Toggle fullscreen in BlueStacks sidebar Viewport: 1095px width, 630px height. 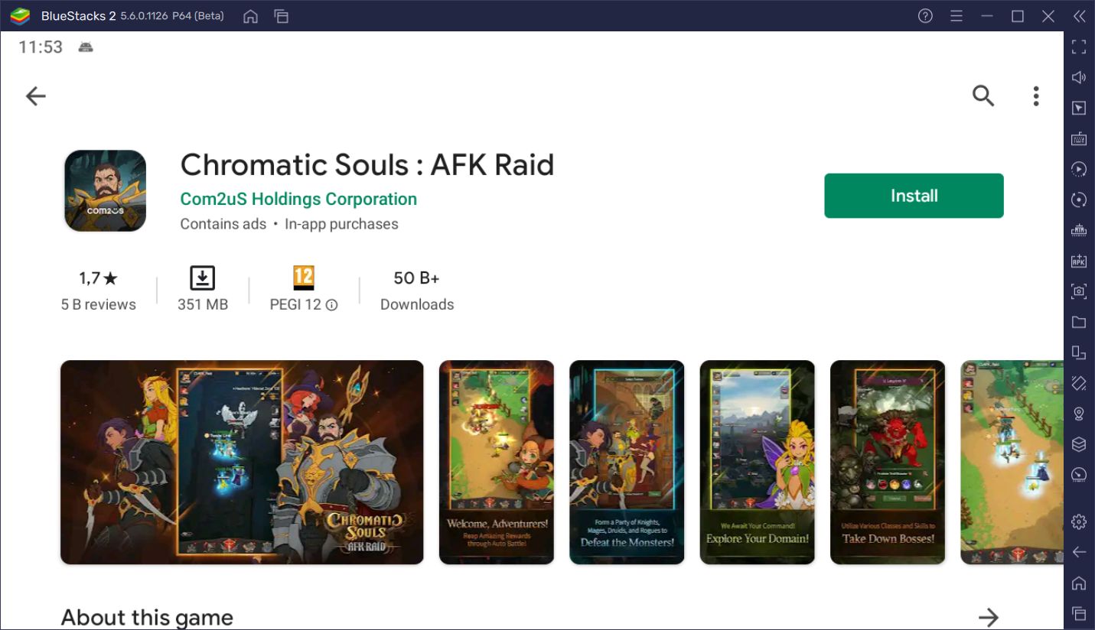pyautogui.click(x=1079, y=47)
